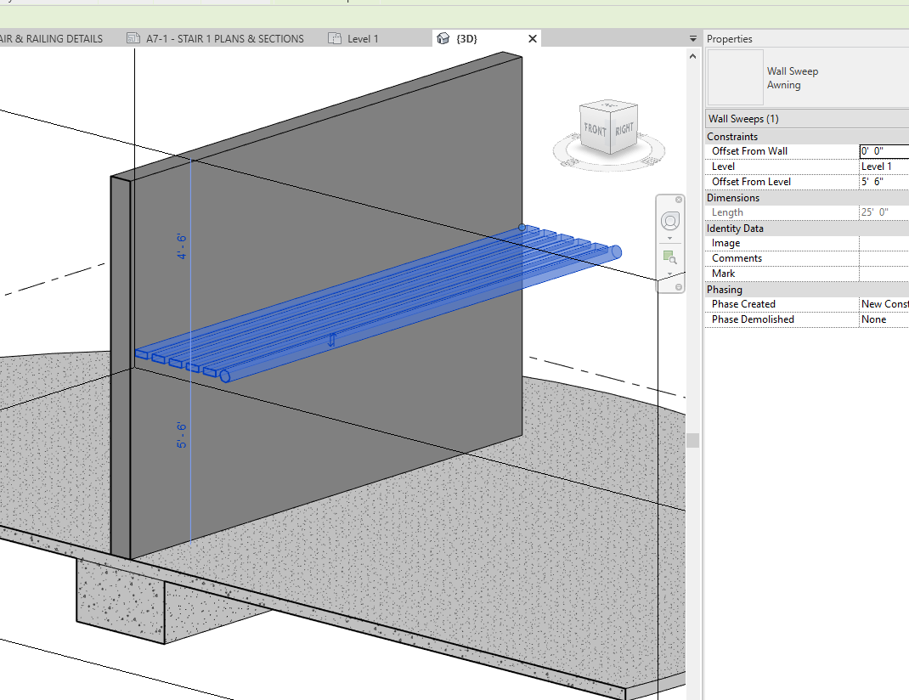Open the zoom tools dropdown arrow
Viewport: 909px width, 700px height.
tap(670, 274)
